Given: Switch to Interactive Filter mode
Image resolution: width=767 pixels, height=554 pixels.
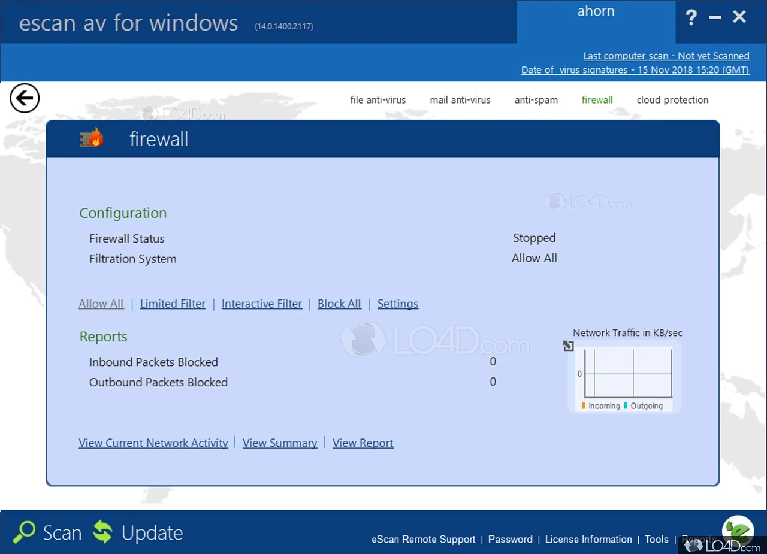Looking at the screenshot, I should click(262, 304).
